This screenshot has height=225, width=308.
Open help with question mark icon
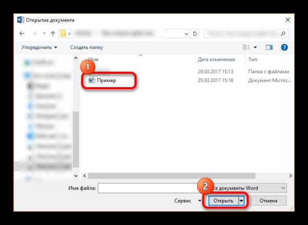(284, 47)
